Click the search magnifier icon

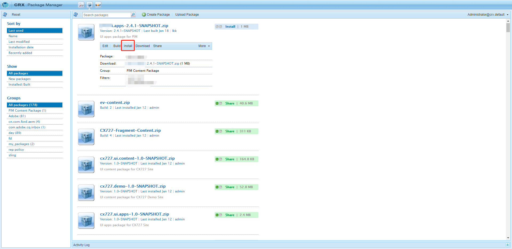pyautogui.click(x=133, y=15)
